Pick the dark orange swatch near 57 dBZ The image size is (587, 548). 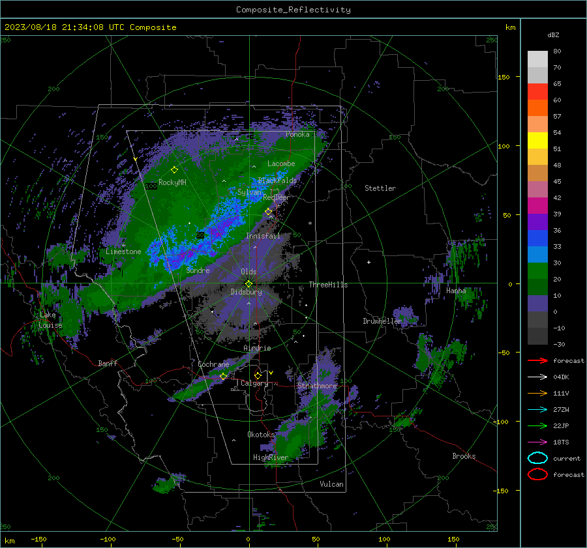pos(537,108)
